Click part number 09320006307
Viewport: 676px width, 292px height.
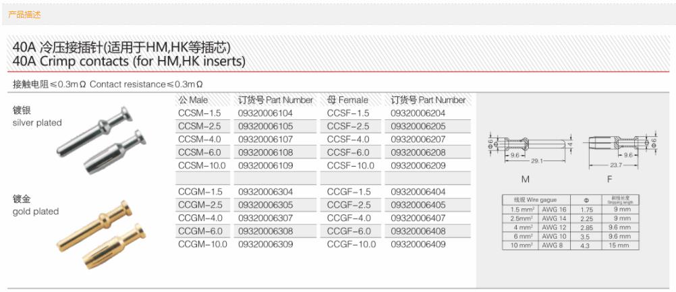[x=266, y=218]
